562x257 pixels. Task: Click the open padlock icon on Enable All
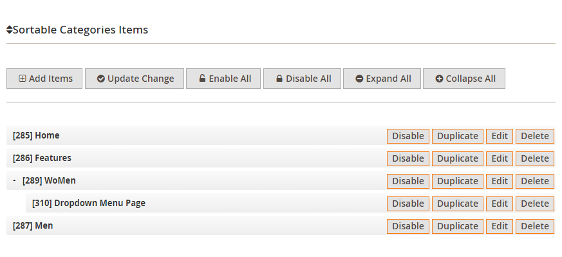coord(202,78)
